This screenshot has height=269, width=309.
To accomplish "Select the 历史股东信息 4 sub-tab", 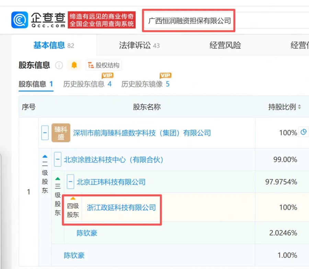I will tap(87, 84).
